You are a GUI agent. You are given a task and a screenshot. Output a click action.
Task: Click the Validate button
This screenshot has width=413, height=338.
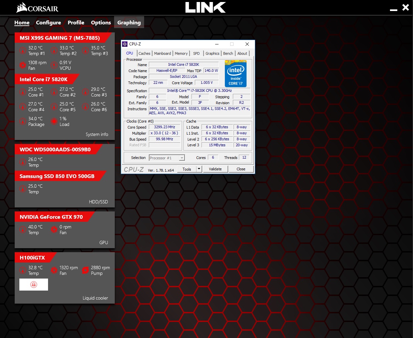pyautogui.click(x=215, y=169)
